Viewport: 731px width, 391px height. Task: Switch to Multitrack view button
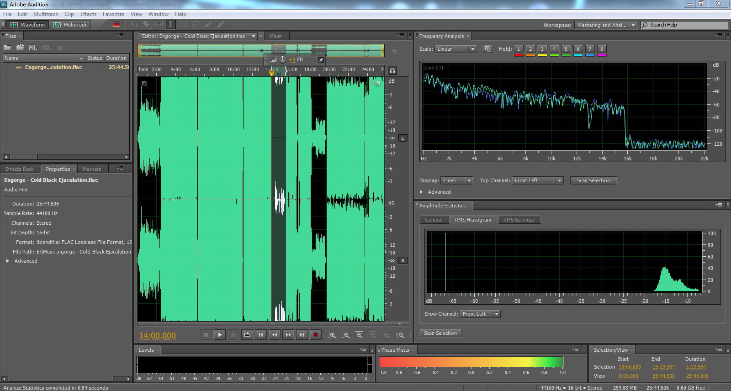click(x=70, y=25)
